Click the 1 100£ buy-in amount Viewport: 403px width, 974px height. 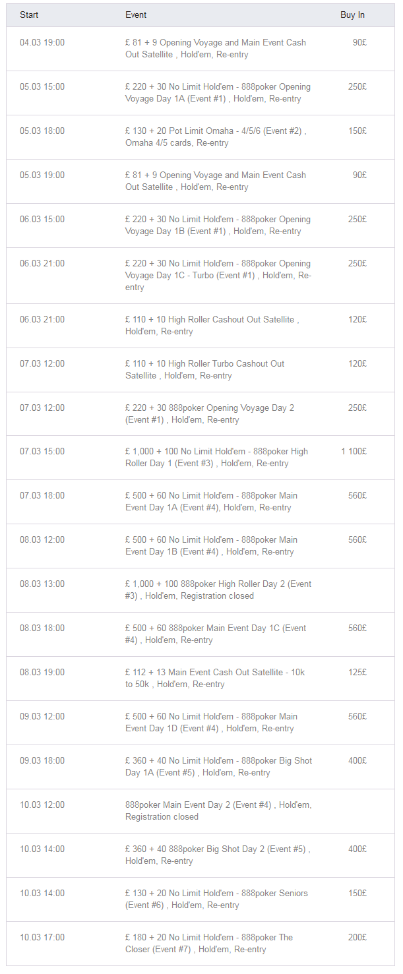(x=354, y=451)
